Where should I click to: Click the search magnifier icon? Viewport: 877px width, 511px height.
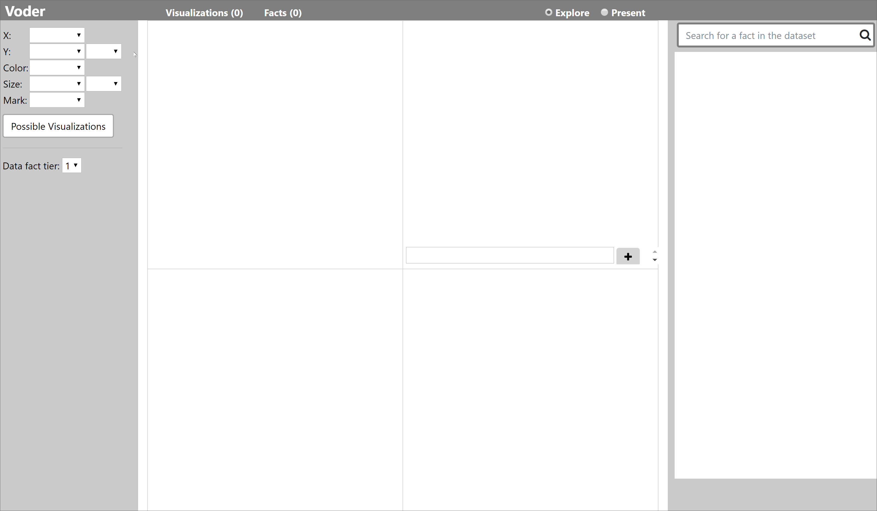865,35
